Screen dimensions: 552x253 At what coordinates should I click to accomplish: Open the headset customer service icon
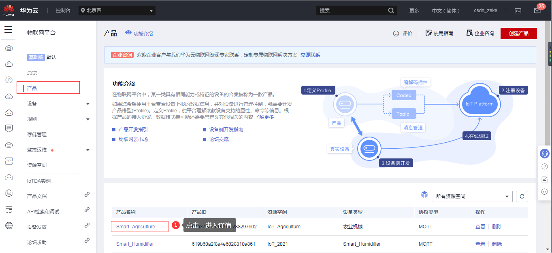tap(545, 154)
